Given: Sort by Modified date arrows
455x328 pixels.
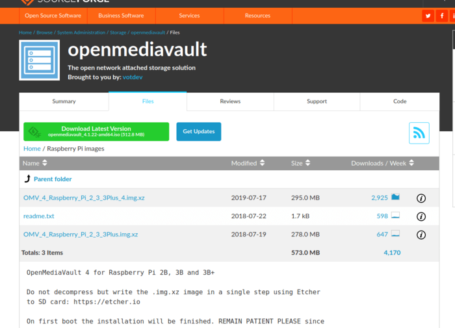Looking at the screenshot, I should pos(263,163).
